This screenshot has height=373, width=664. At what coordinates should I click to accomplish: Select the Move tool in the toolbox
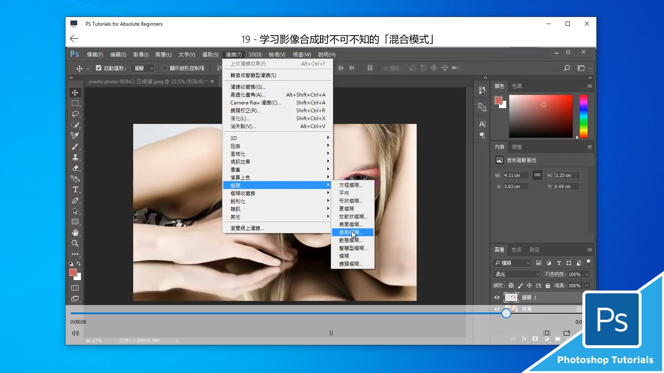point(75,92)
